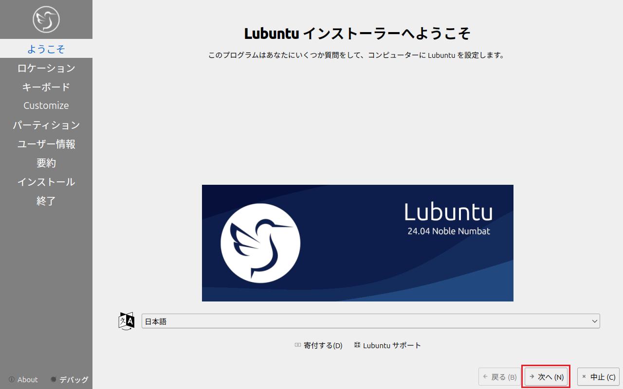Open the 日本語 language dropdown
623x389 pixels.
[x=370, y=321]
